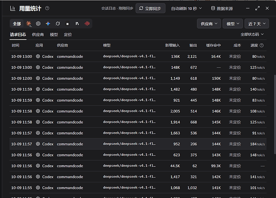Click the bar chart icon beside 用量统计
This screenshot has height=198, width=276.
13,8
